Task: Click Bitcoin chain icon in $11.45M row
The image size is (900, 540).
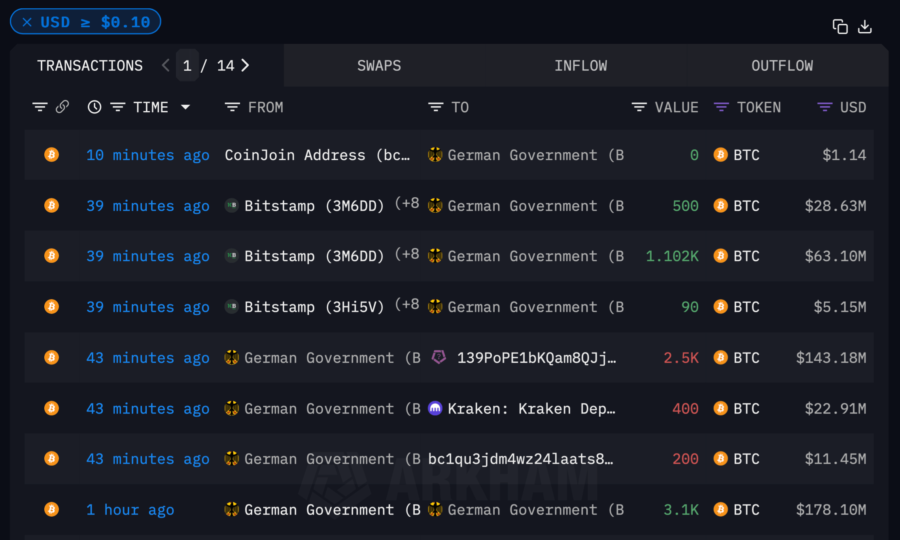Action: pyautogui.click(x=51, y=459)
